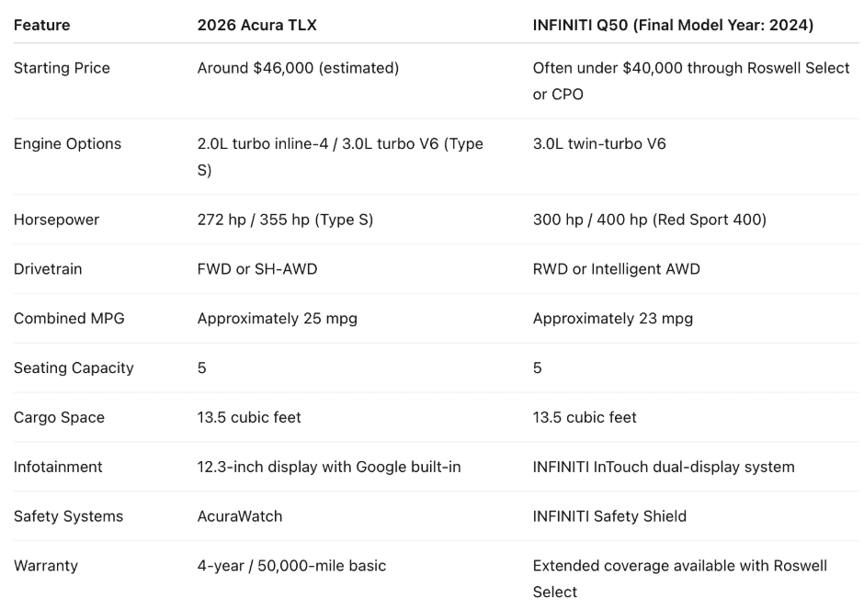Click the Red Sport 400 horsepower cell
The height and width of the screenshot is (610, 864).
[649, 220]
